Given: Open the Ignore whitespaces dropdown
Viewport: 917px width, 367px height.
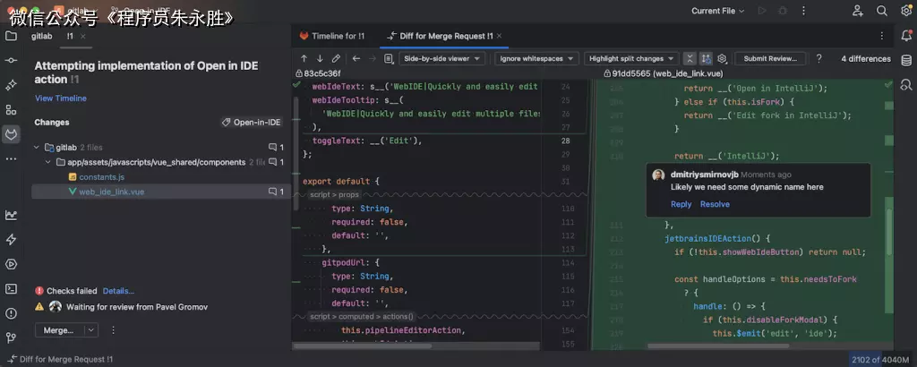Looking at the screenshot, I should coord(536,58).
